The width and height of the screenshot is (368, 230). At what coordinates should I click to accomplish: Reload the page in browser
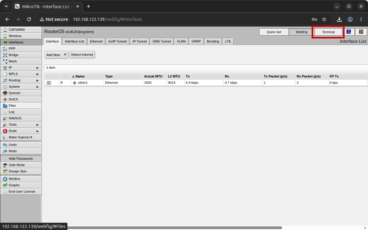[x=29, y=19]
